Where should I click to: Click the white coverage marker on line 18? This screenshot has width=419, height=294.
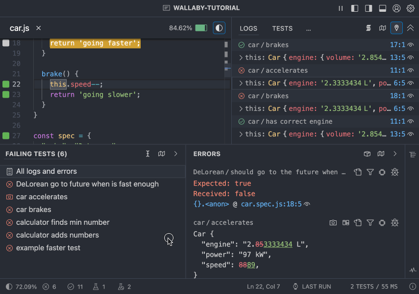pos(6,43)
